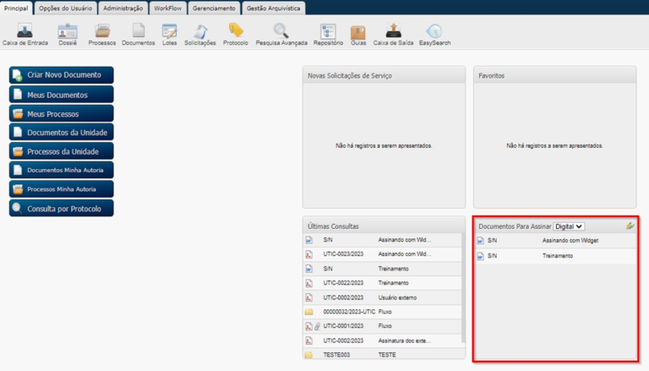This screenshot has width=649, height=371.
Task: Click folder icon of TESTE003 row
Action: coord(308,355)
